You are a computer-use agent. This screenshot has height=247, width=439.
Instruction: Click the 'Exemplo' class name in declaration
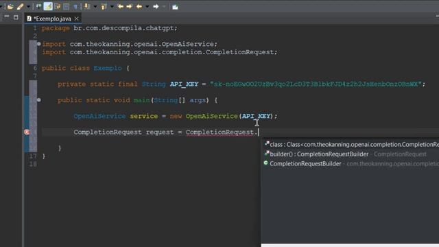pos(108,68)
